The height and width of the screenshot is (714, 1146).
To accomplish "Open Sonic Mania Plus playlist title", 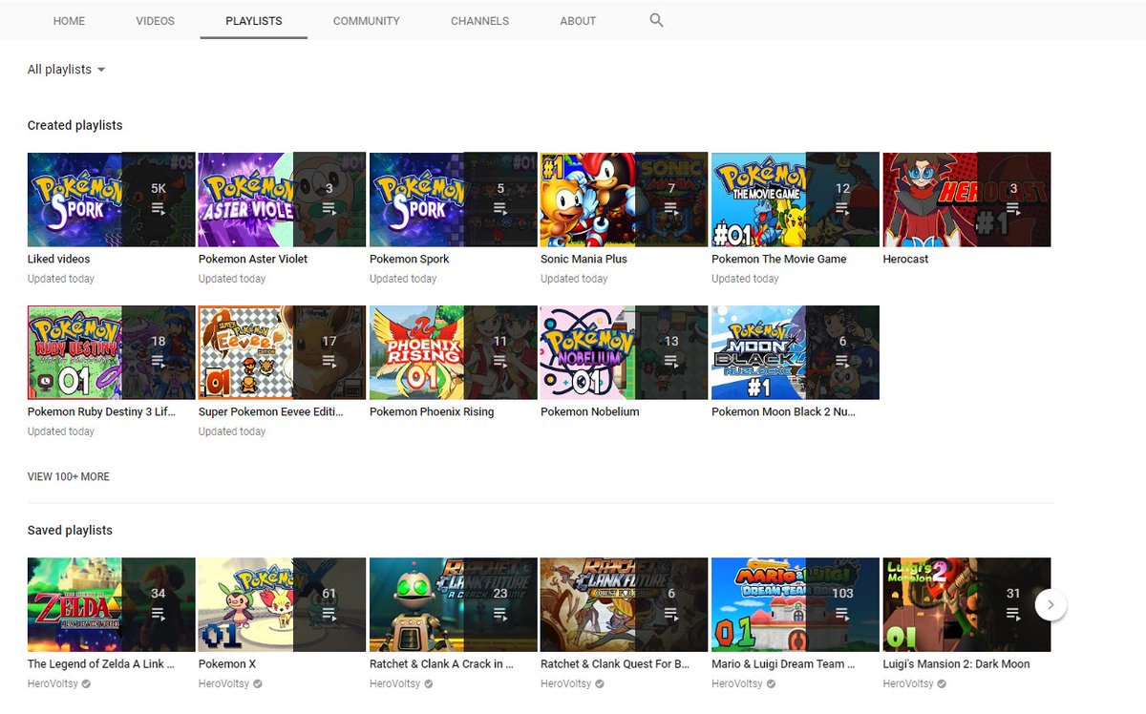I will tap(584, 259).
